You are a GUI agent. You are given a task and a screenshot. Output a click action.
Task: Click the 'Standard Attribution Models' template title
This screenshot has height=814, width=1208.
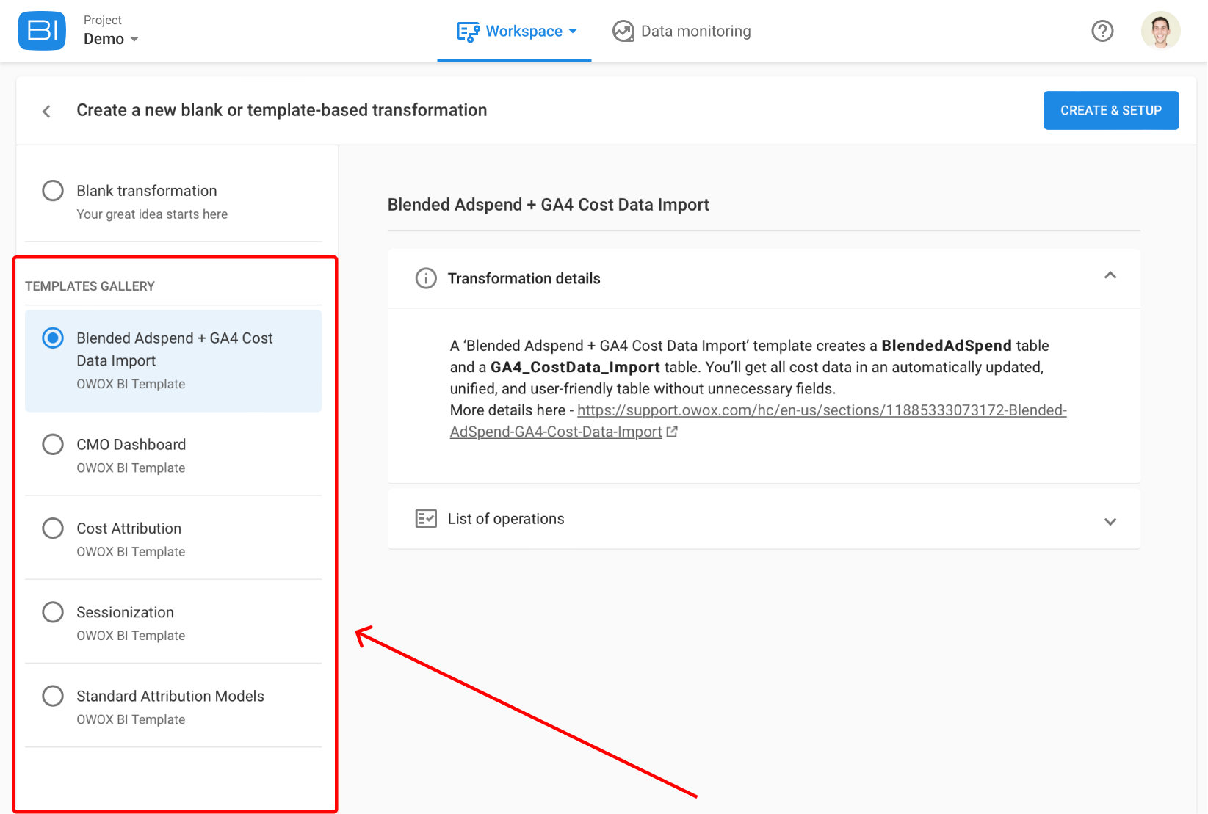point(170,696)
